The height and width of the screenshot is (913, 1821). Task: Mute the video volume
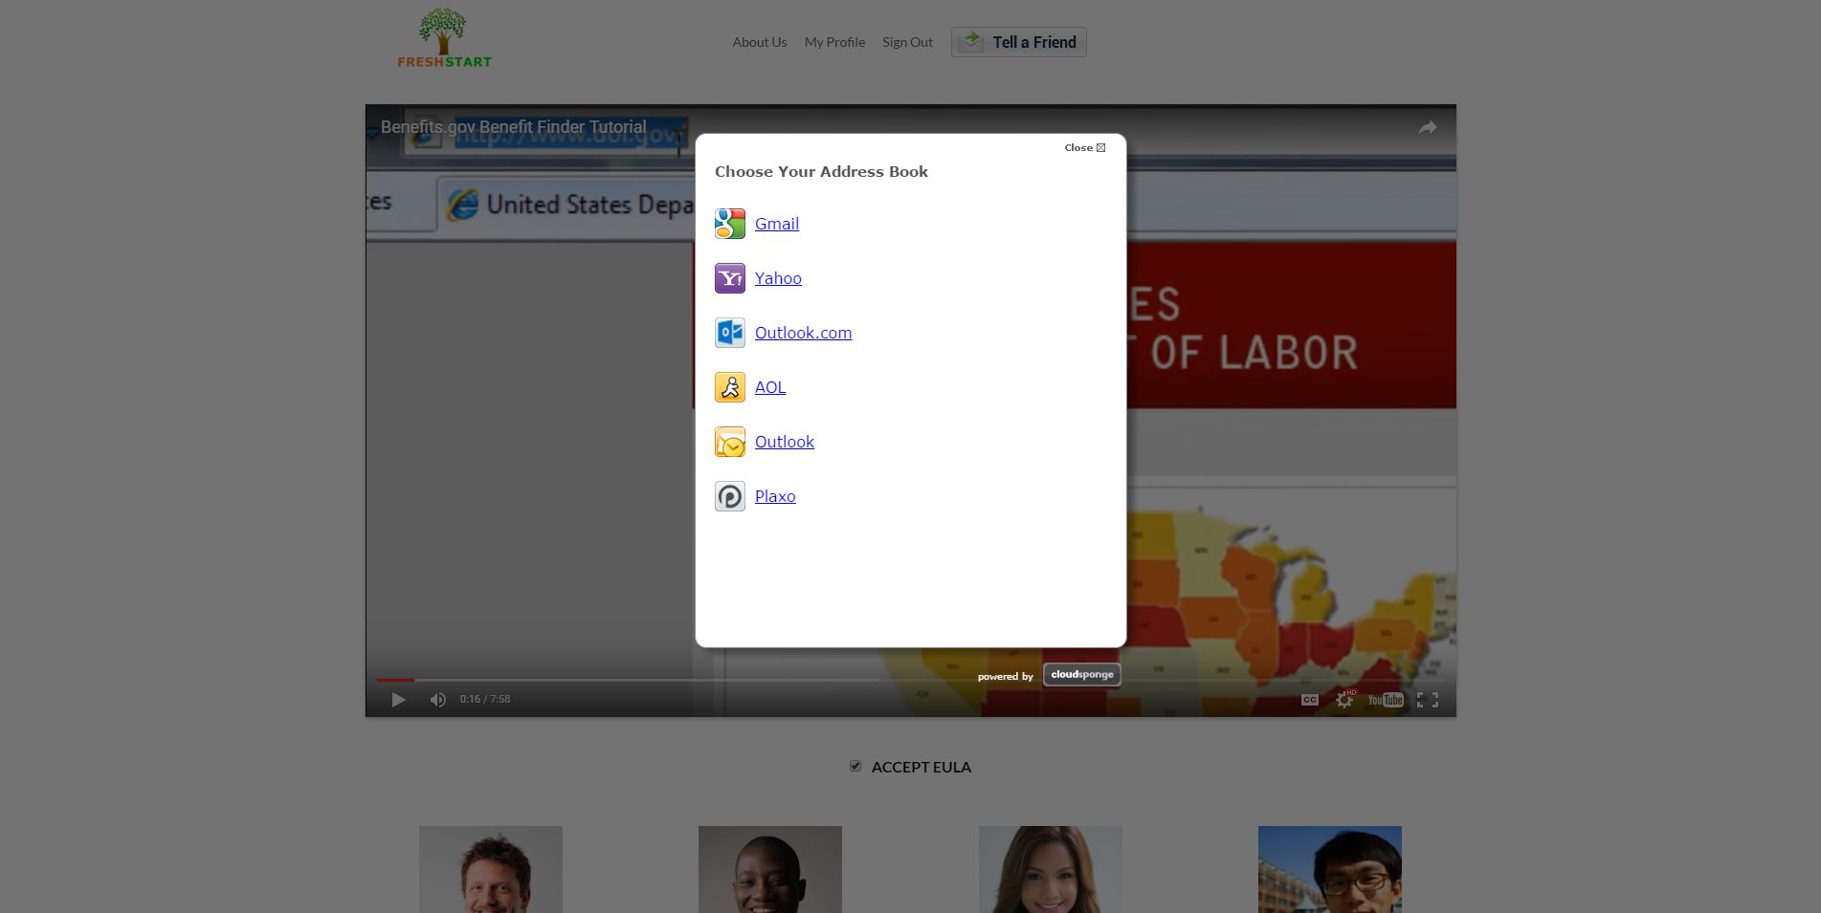pyautogui.click(x=438, y=700)
